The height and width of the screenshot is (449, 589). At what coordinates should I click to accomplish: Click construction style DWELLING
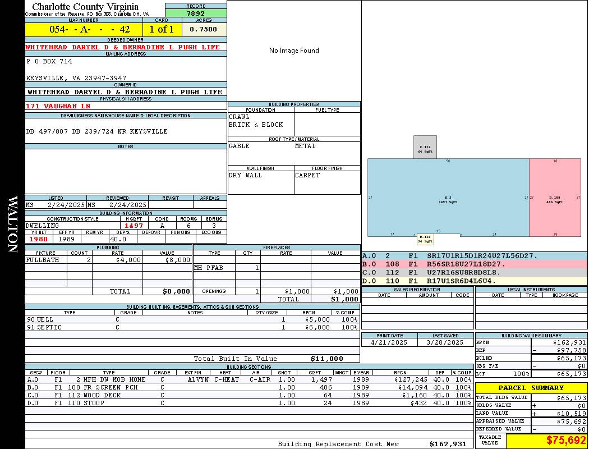(43, 226)
